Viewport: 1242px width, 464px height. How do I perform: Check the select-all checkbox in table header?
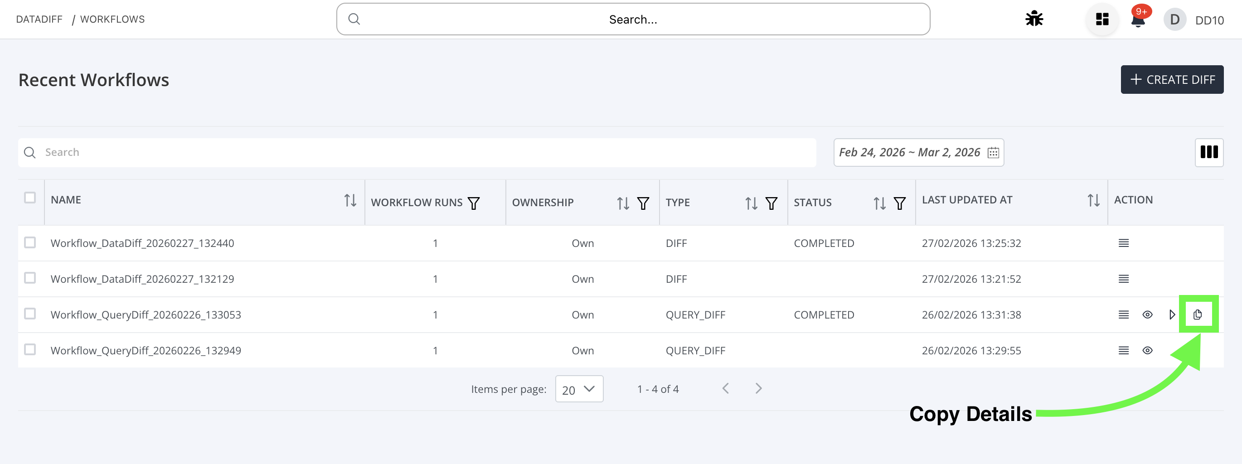coord(30,198)
